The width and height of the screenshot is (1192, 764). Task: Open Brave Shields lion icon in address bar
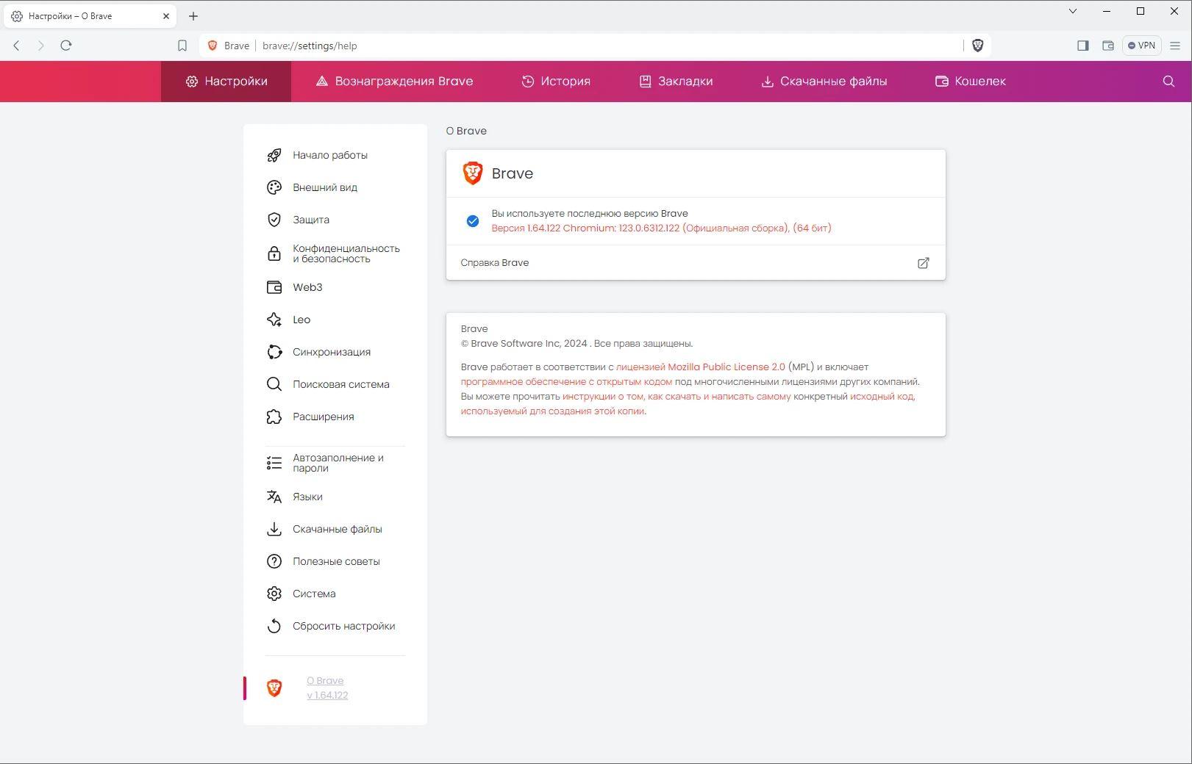[977, 46]
